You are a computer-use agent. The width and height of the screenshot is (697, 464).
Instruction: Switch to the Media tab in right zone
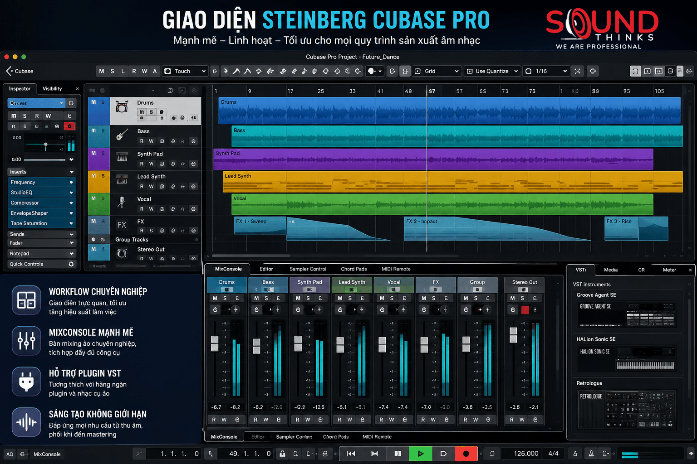click(611, 270)
